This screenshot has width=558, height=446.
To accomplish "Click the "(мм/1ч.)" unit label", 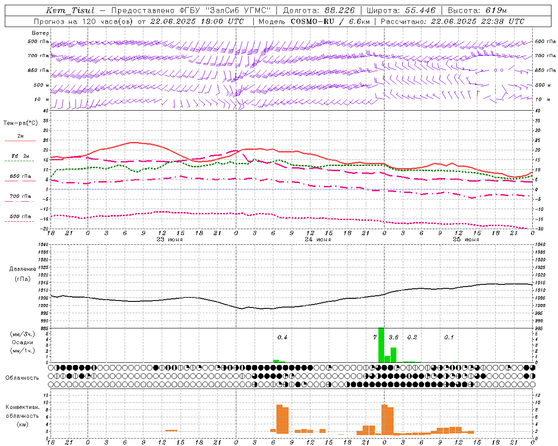I will pyautogui.click(x=22, y=351).
